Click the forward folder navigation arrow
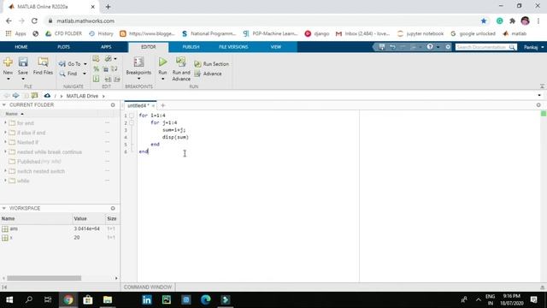547x308 pixels. coord(15,95)
